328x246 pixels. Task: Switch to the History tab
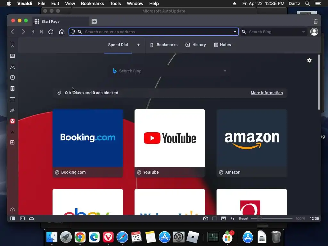tap(196, 45)
